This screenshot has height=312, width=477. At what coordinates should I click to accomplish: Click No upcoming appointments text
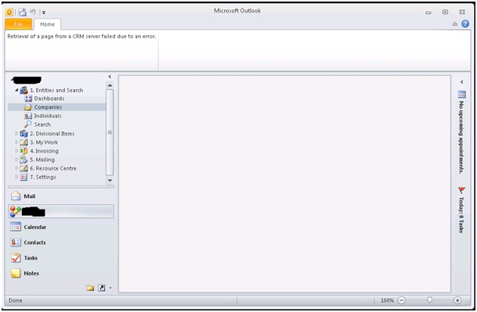[461, 138]
